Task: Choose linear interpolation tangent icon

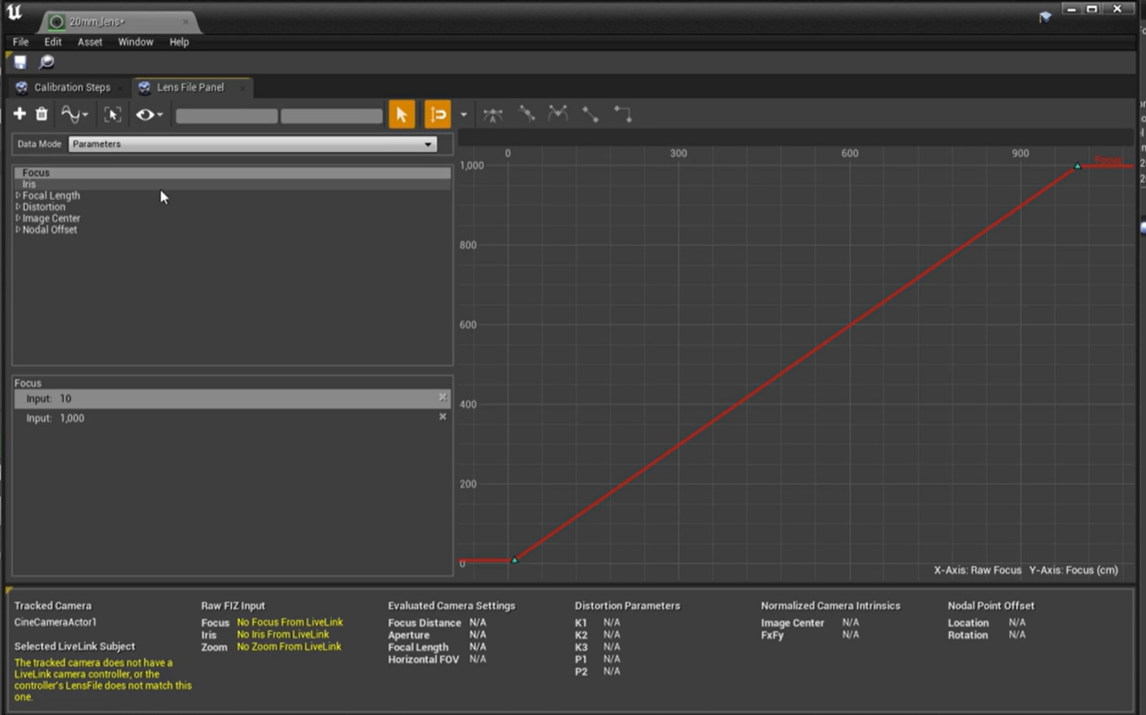Action: click(x=590, y=115)
